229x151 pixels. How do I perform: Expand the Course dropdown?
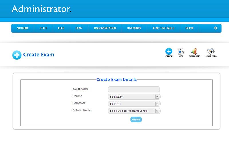pyautogui.click(x=134, y=97)
